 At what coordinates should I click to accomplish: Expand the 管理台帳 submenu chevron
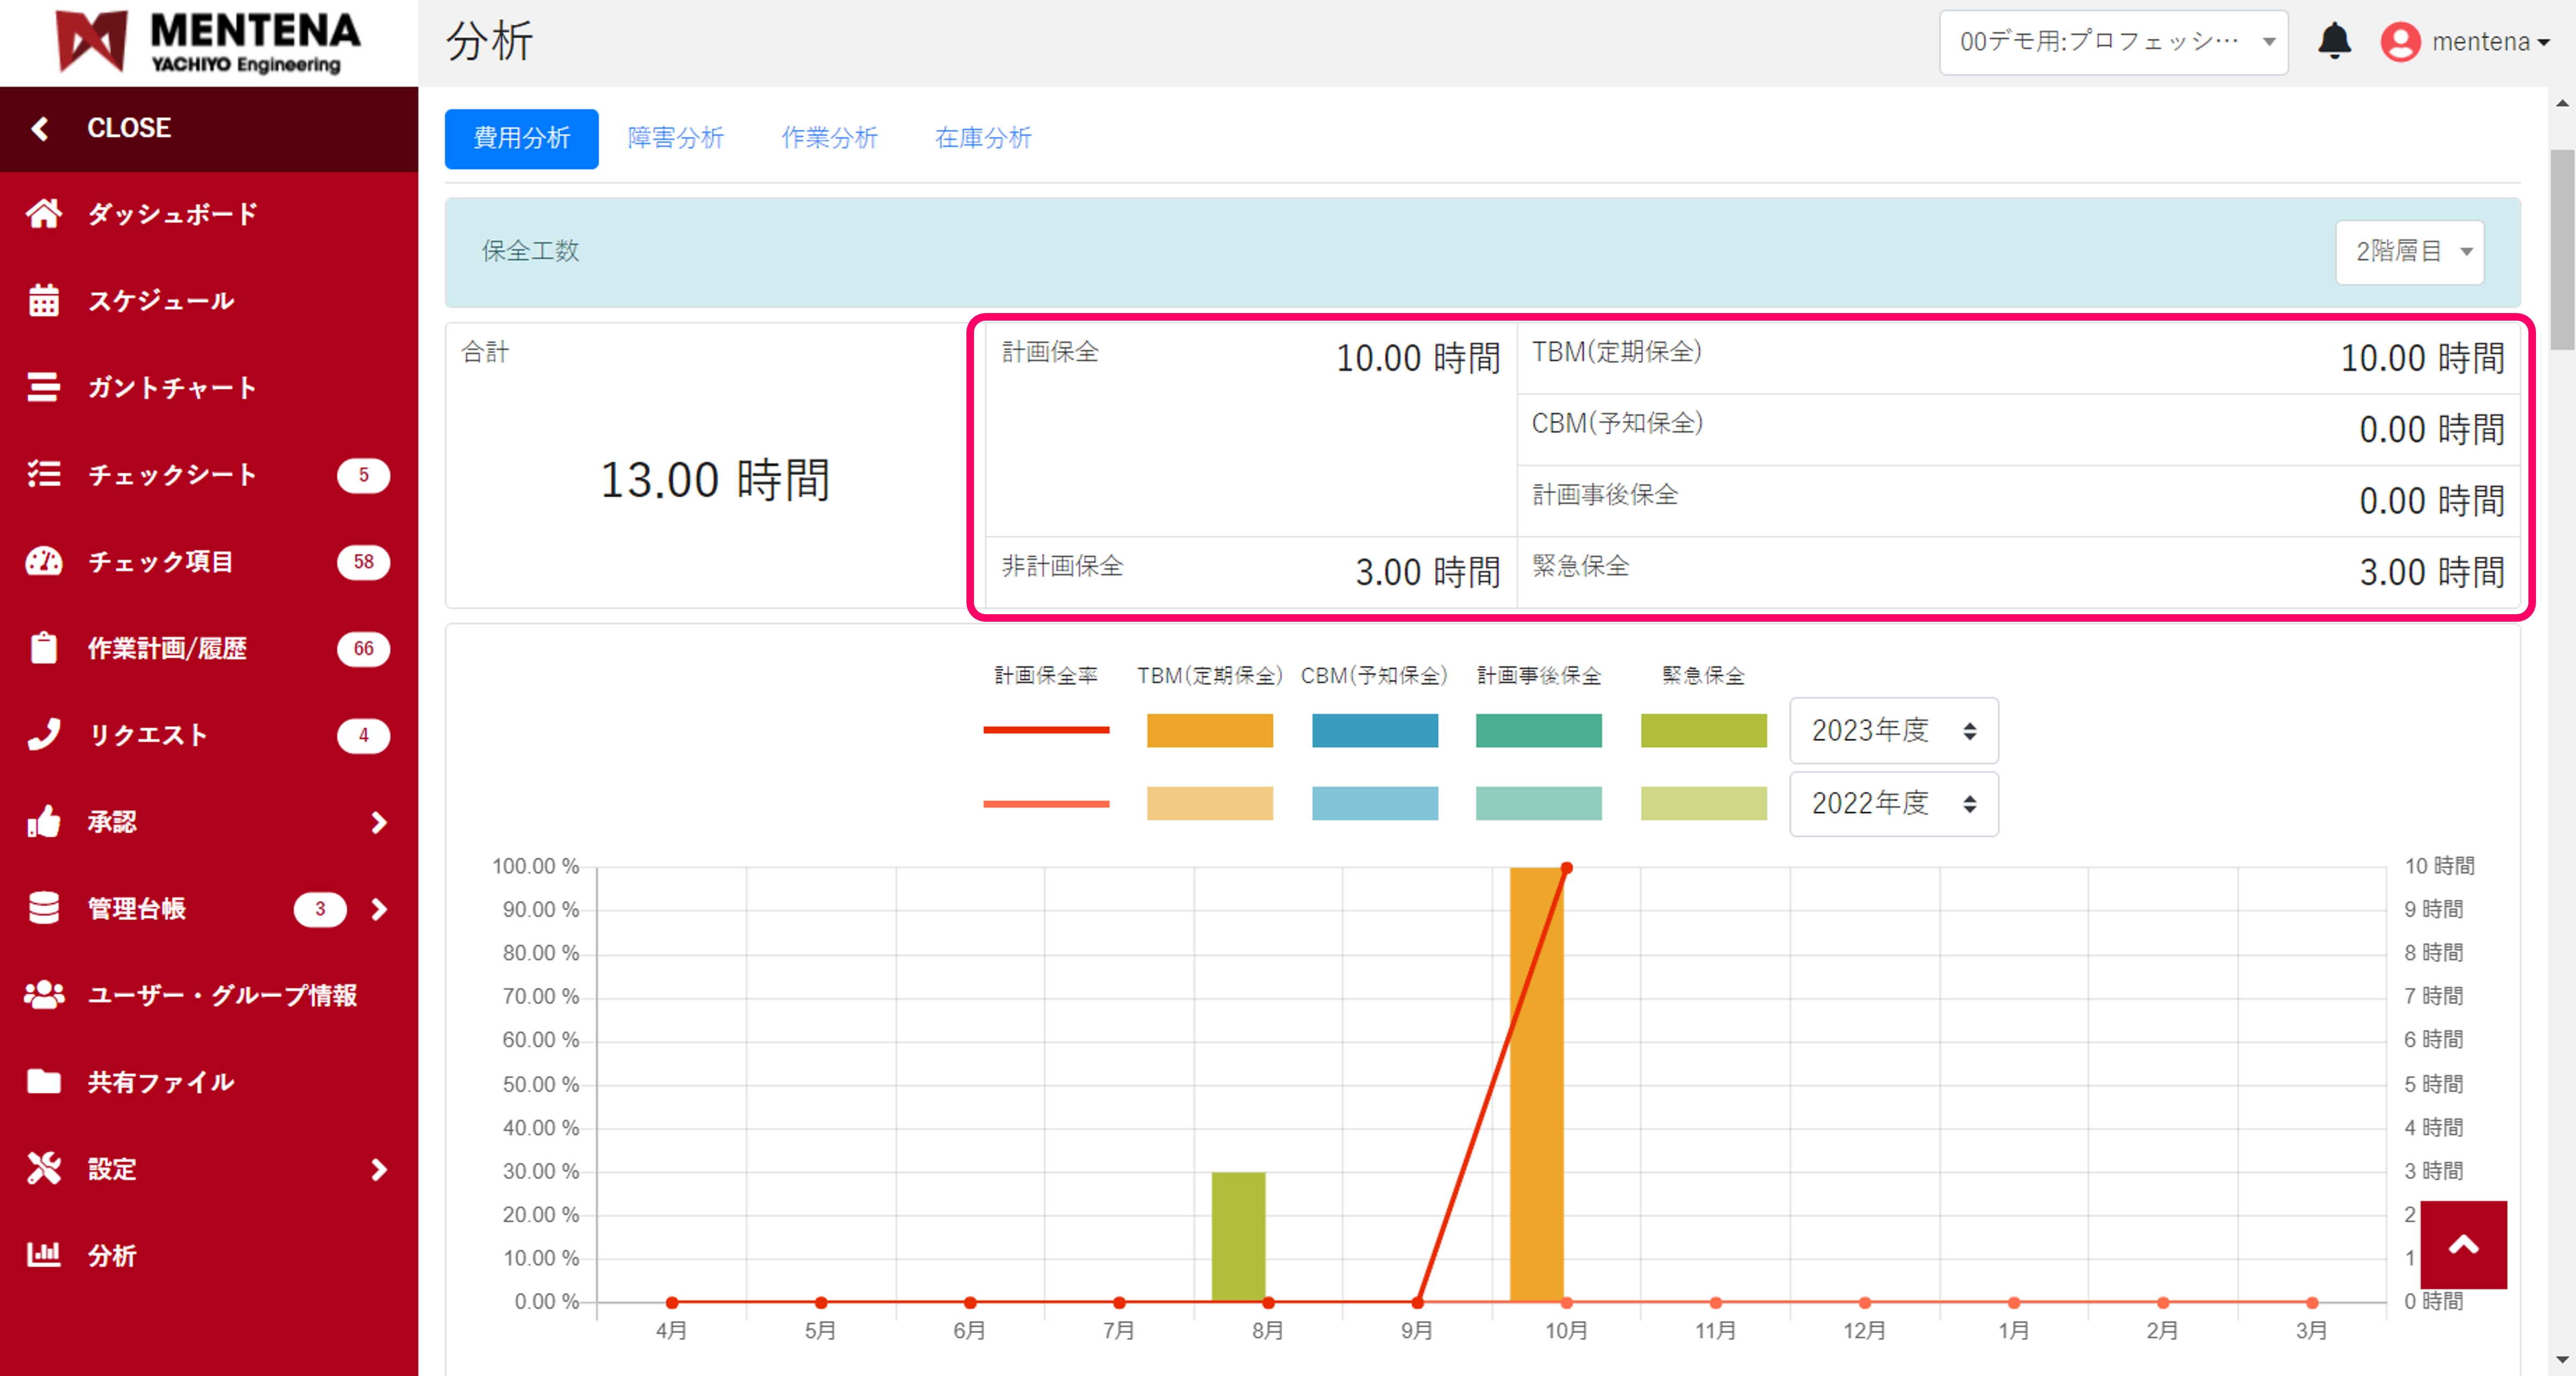pos(378,908)
